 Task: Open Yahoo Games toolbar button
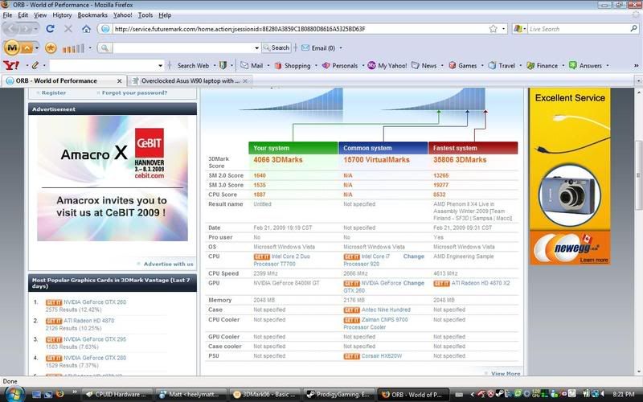[x=463, y=65]
